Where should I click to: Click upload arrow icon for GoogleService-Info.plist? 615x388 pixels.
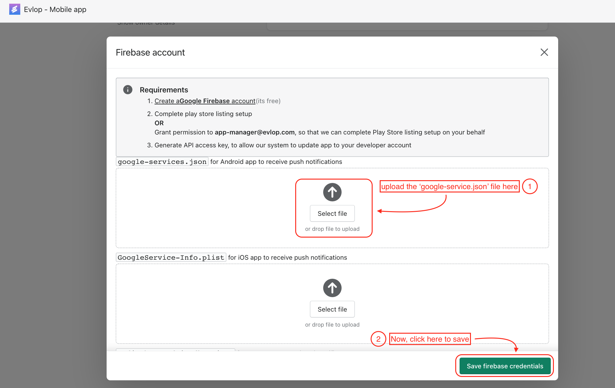pos(332,288)
